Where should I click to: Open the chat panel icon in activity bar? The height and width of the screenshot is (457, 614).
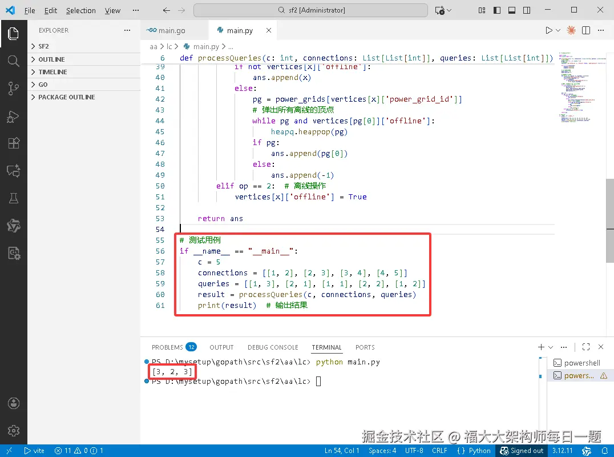(13, 171)
